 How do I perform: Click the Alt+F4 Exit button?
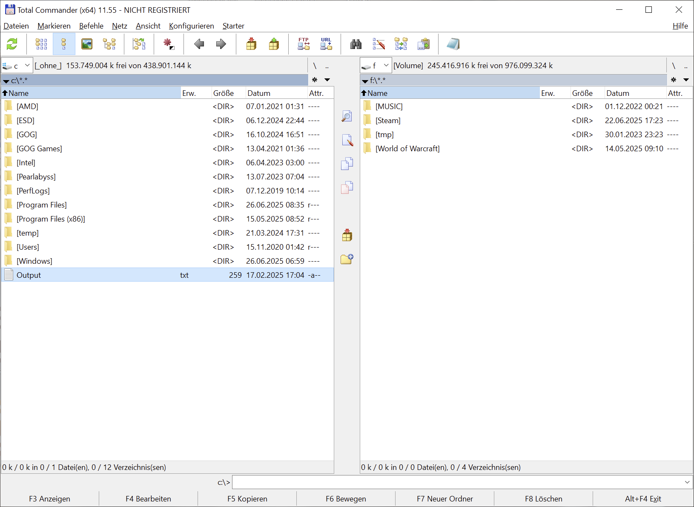643,499
